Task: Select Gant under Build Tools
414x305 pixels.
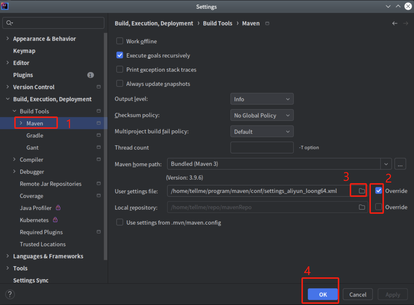Action: coord(32,147)
